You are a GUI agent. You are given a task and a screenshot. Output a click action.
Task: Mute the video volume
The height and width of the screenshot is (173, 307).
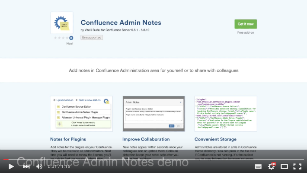coord(39,167)
